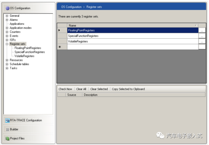Image resolution: width=209 pixels, height=145 pixels.
Task: Open the RTA-TRACE Configuration panel
Action: coord(28,120)
